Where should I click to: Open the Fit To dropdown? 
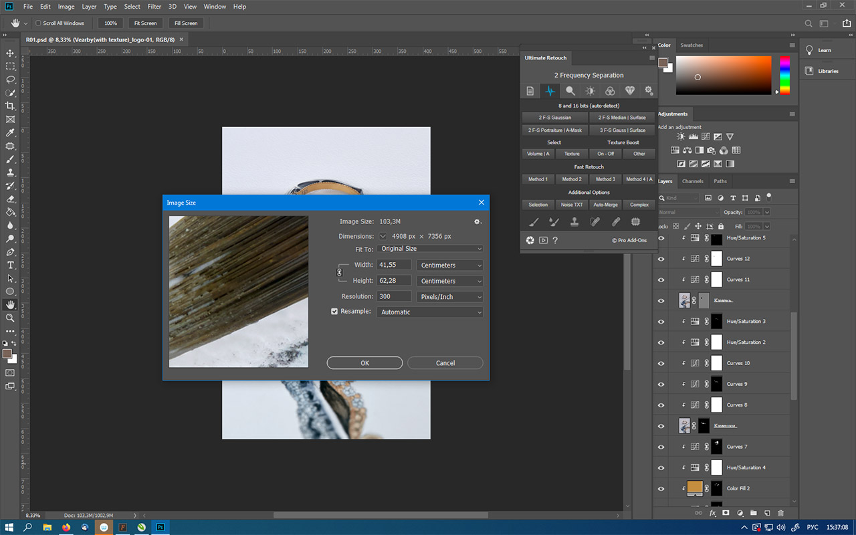(x=429, y=249)
